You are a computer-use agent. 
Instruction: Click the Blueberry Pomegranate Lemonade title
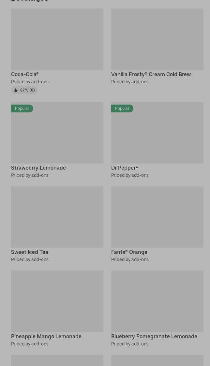click(154, 337)
